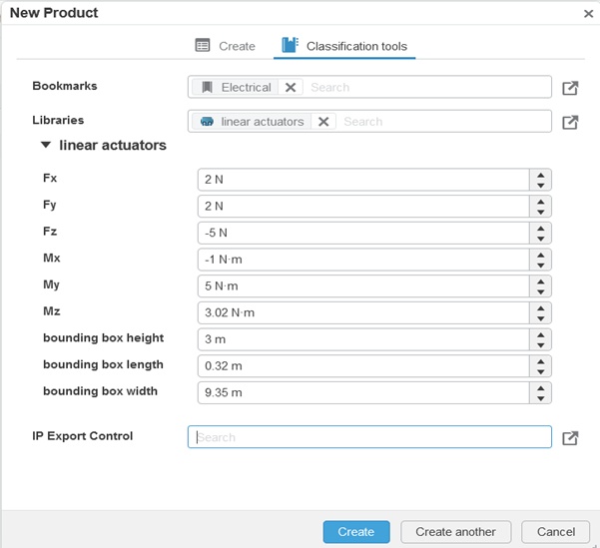Screen dimensions: 600x548
Task: Open the IP Export Control selector icon
Action: point(570,437)
